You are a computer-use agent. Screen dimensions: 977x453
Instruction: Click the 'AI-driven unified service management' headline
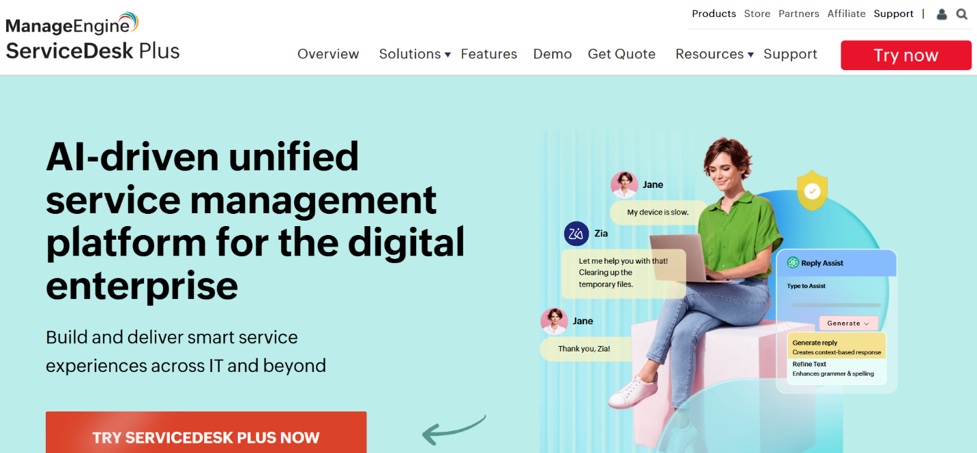[255, 221]
